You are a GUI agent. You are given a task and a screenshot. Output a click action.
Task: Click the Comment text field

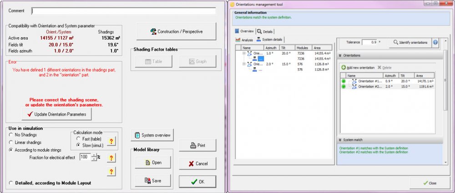[123, 11]
